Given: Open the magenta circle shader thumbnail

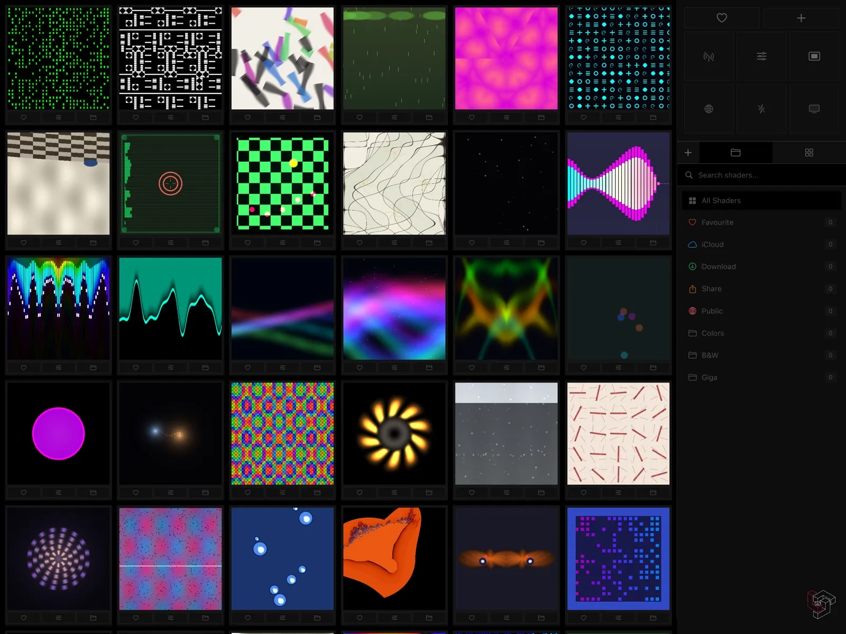Looking at the screenshot, I should [x=58, y=434].
